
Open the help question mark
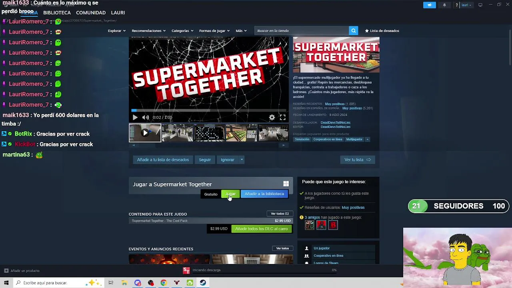pyautogui.click(x=457, y=5)
